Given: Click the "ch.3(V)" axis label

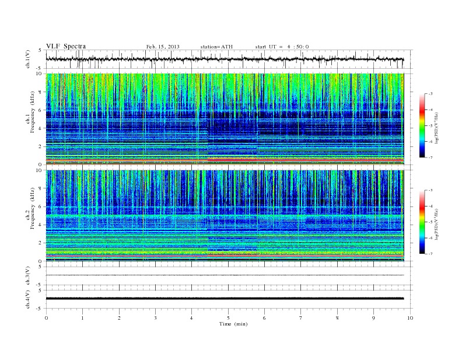Looking at the screenshot, I should click(28, 276).
